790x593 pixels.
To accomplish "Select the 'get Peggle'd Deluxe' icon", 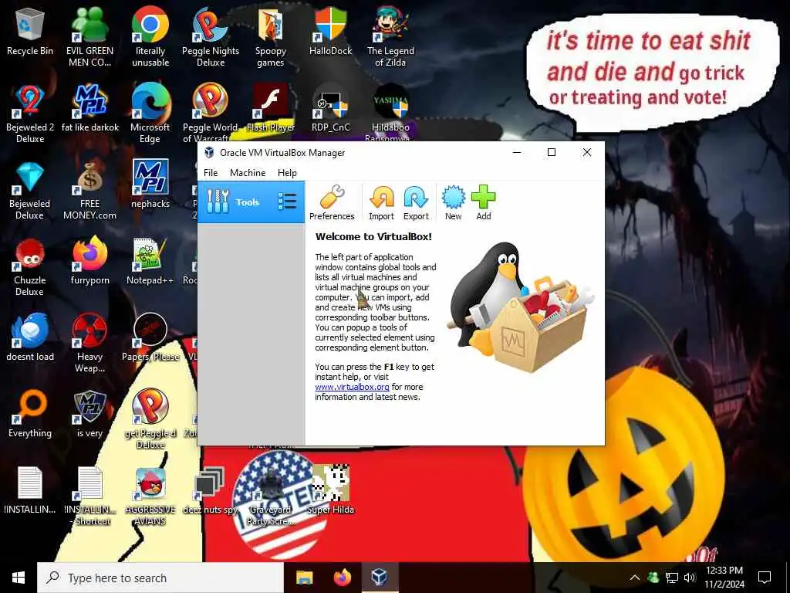I will pyautogui.click(x=150, y=419).
